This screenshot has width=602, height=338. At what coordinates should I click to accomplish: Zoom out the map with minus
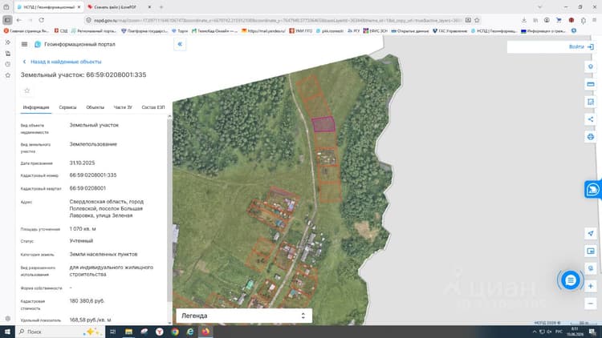pos(591,304)
